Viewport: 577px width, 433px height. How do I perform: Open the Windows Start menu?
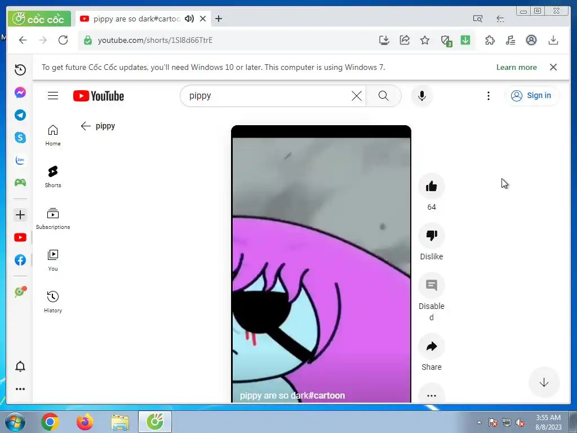15,422
